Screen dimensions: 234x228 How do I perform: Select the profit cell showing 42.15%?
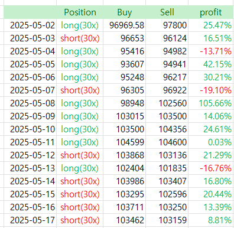point(211,64)
